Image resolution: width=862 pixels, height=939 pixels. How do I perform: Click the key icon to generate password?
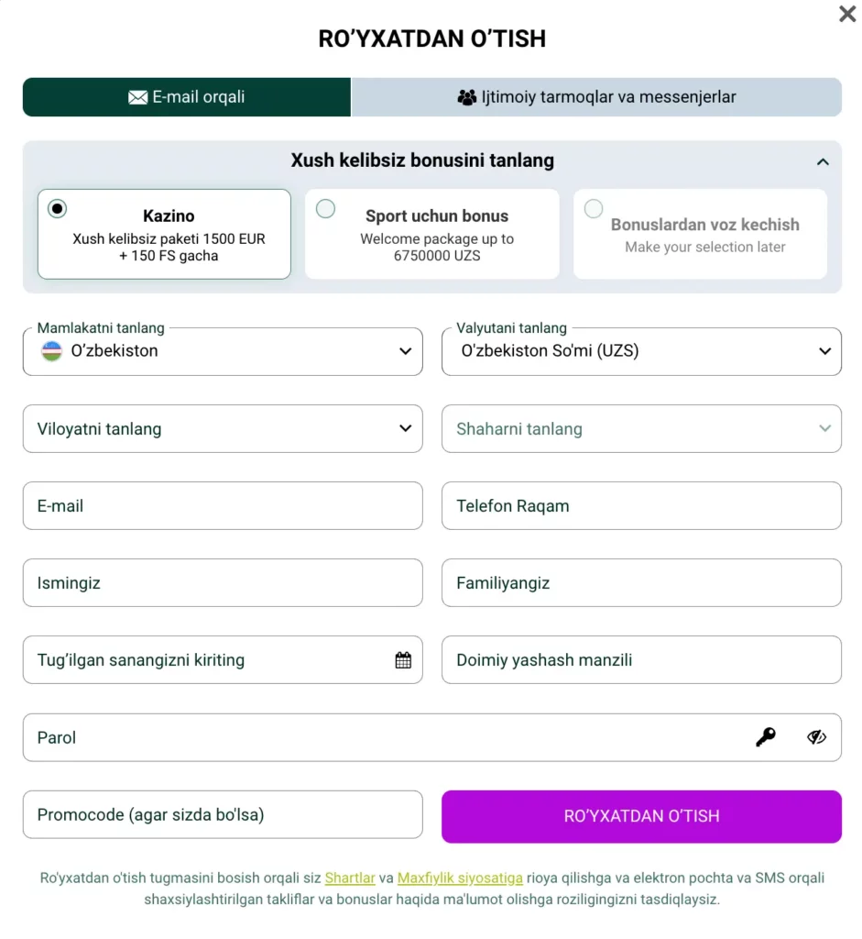tap(766, 737)
